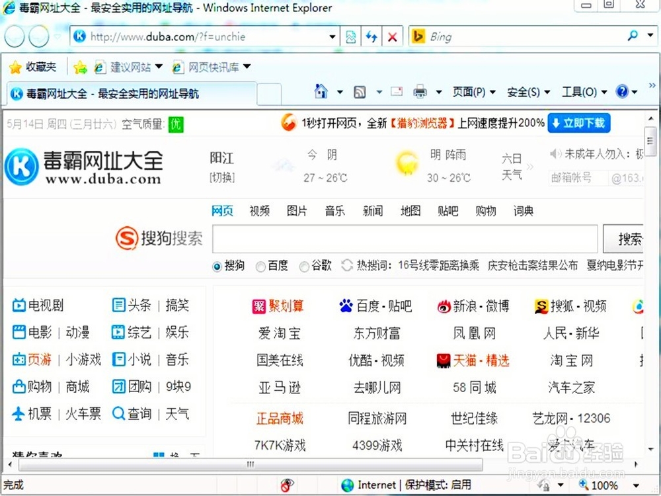Image resolution: width=661 pixels, height=496 pixels.
Task: Select the 毒霸网址大全 browser tab
Action: pyautogui.click(x=132, y=94)
